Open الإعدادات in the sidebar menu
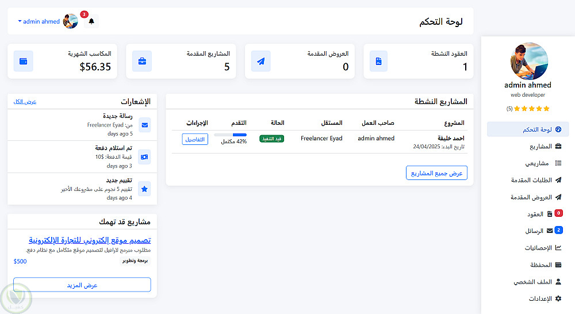Image resolution: width=575 pixels, height=314 pixels. 528,298
